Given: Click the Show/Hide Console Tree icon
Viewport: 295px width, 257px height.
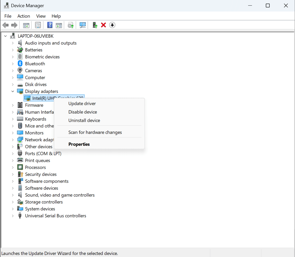Looking at the screenshot, I should (x=26, y=25).
